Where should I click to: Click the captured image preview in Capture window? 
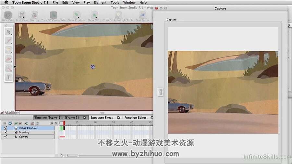[x=223, y=92]
